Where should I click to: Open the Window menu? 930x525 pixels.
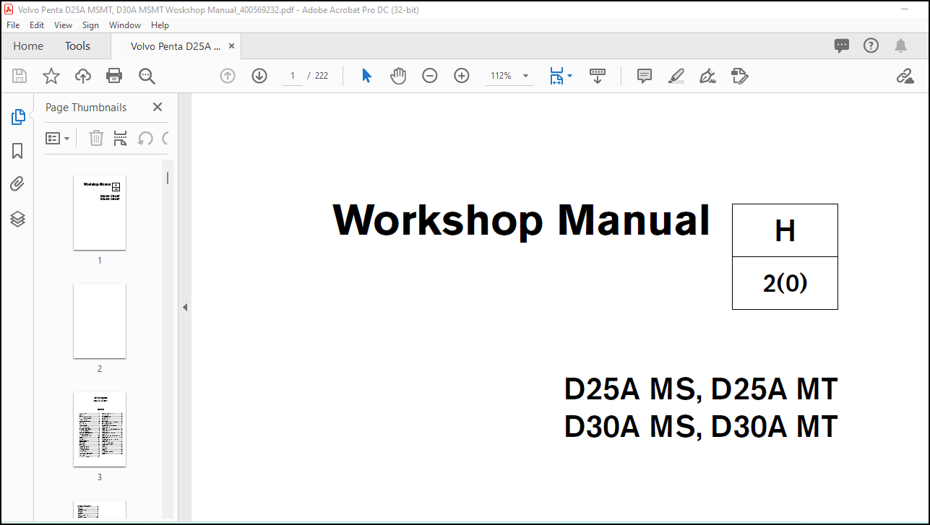click(125, 25)
